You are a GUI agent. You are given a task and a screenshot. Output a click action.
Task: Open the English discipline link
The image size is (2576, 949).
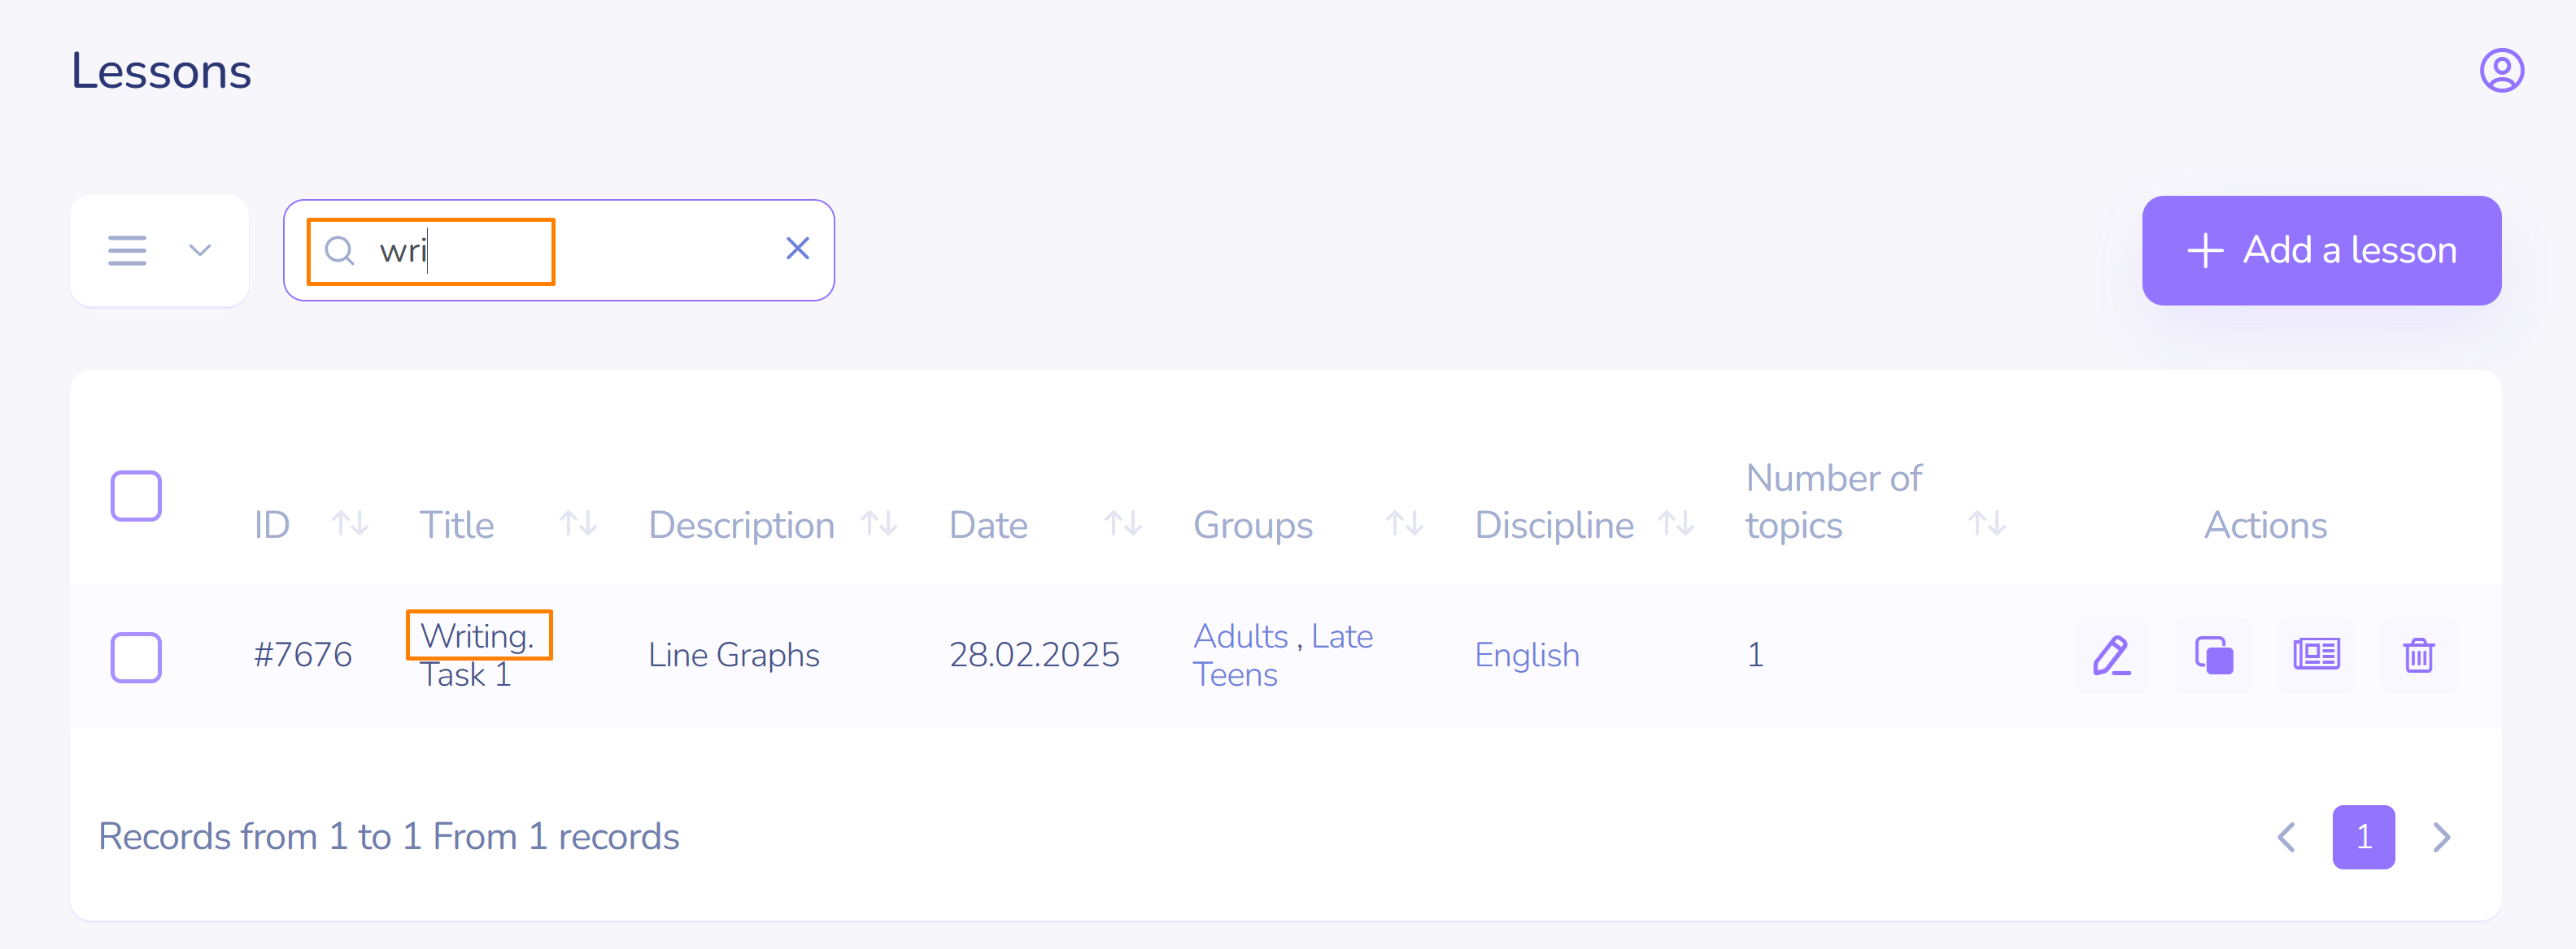point(1526,656)
